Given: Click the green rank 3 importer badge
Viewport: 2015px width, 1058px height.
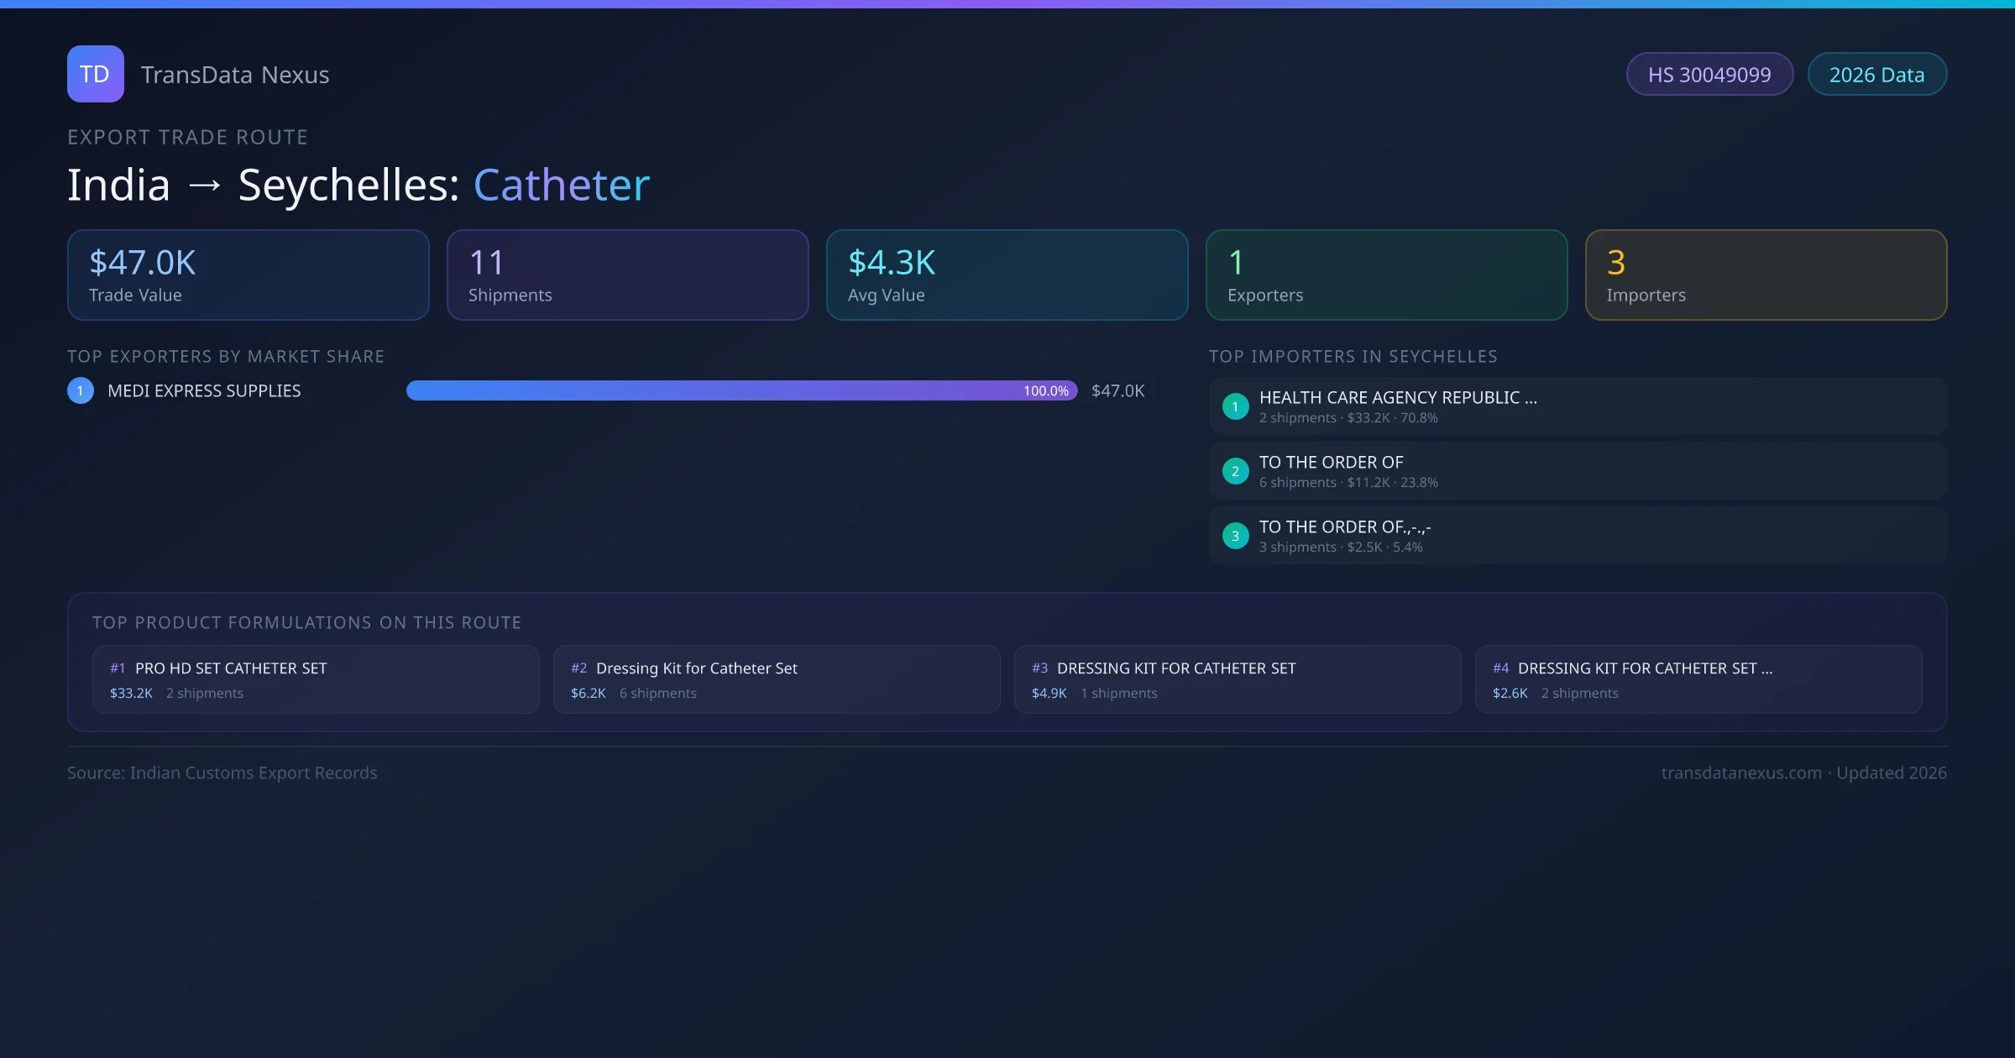Looking at the screenshot, I should (1235, 536).
